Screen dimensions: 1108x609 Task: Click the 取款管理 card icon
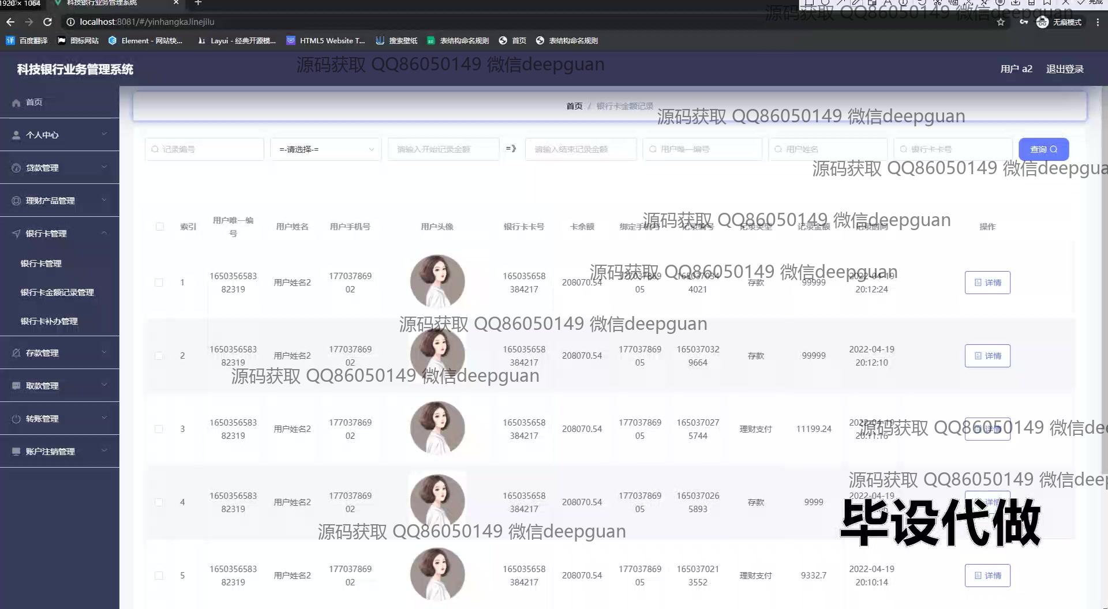coord(16,385)
